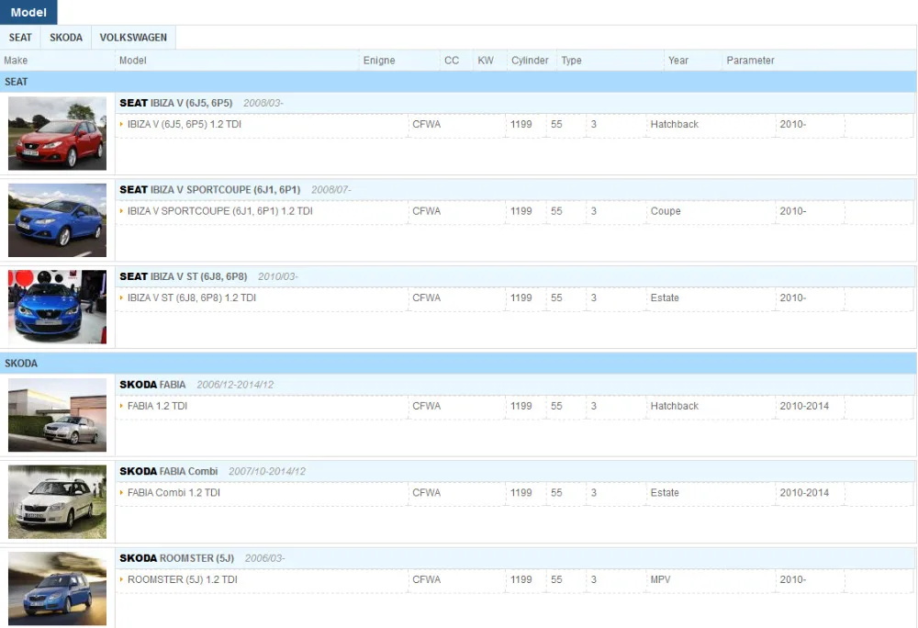
Task: Select IBIZA V ST (6J8, 6P8) 1.2 TDI
Action: [x=192, y=297]
